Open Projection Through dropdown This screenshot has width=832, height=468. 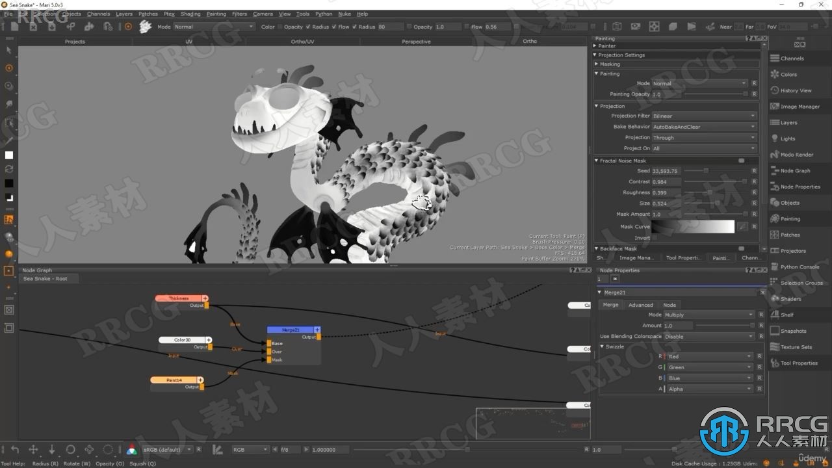pos(705,138)
